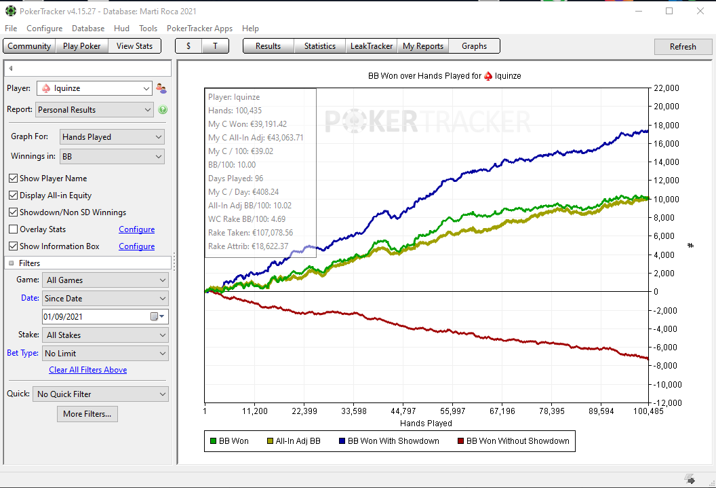This screenshot has height=488, width=716.
Task: Open the Winnings in BB dropdown
Action: pos(112,156)
